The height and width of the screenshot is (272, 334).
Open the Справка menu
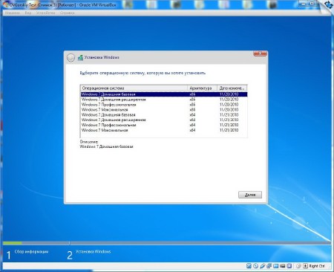point(68,13)
